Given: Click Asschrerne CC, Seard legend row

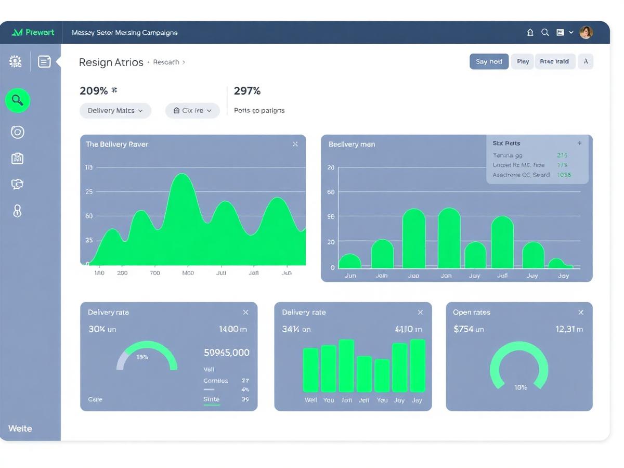Looking at the screenshot, I should pyautogui.click(x=531, y=175).
